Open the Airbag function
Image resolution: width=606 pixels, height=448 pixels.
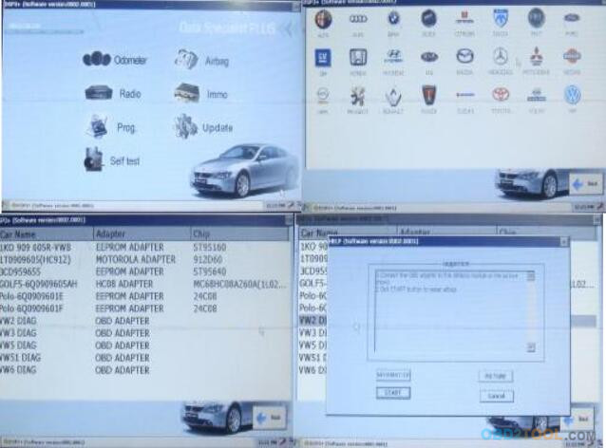(201, 60)
